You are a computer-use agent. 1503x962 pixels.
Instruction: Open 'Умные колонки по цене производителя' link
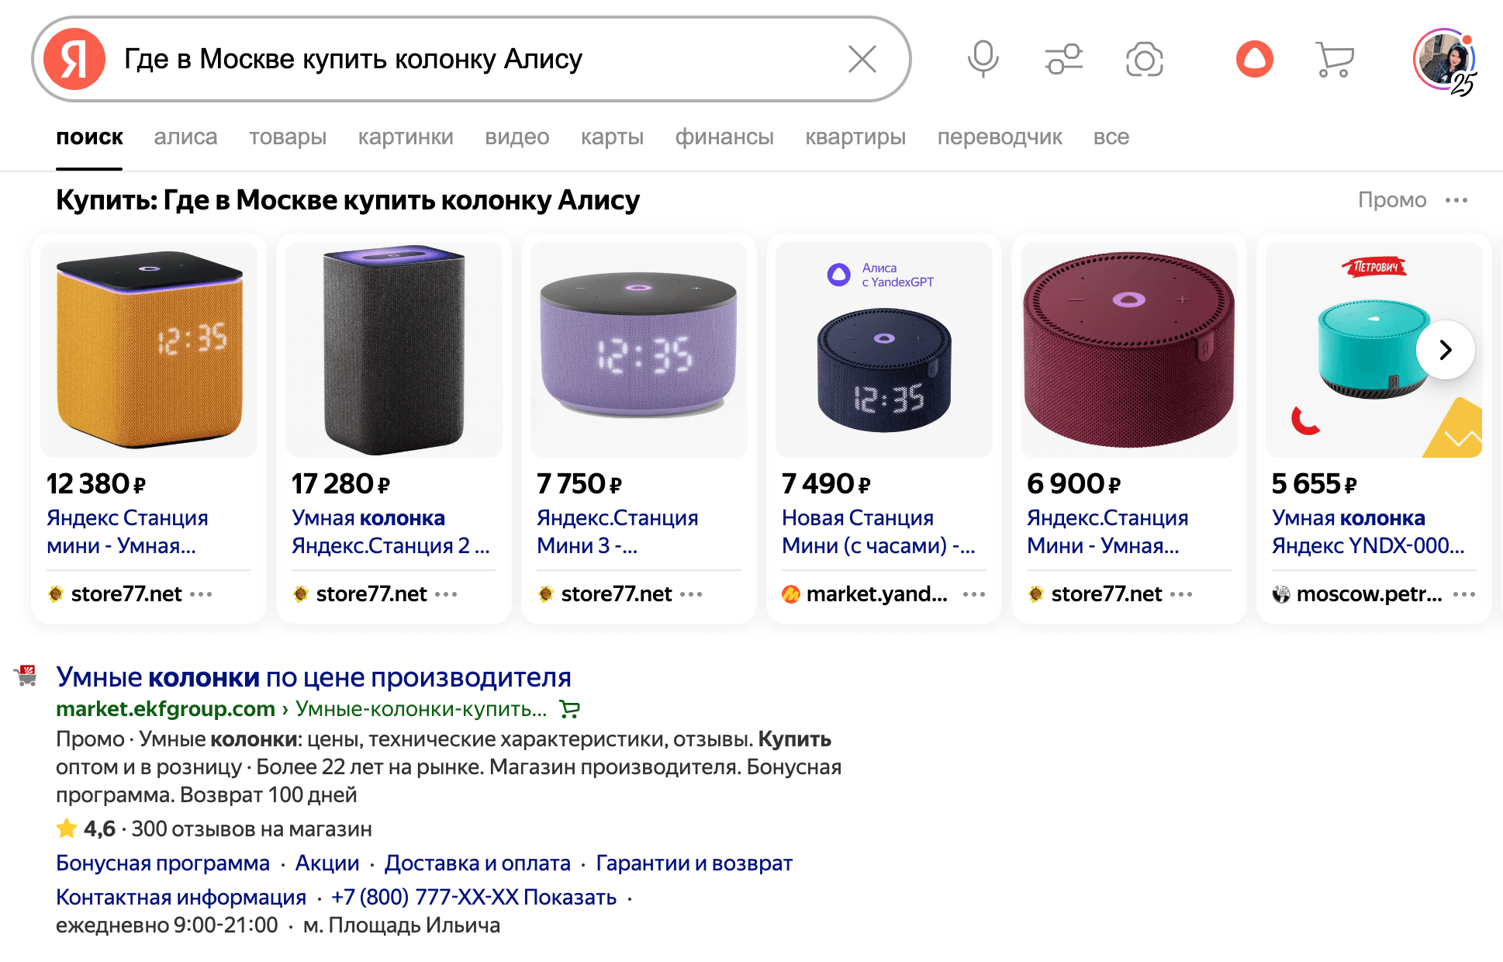[313, 677]
